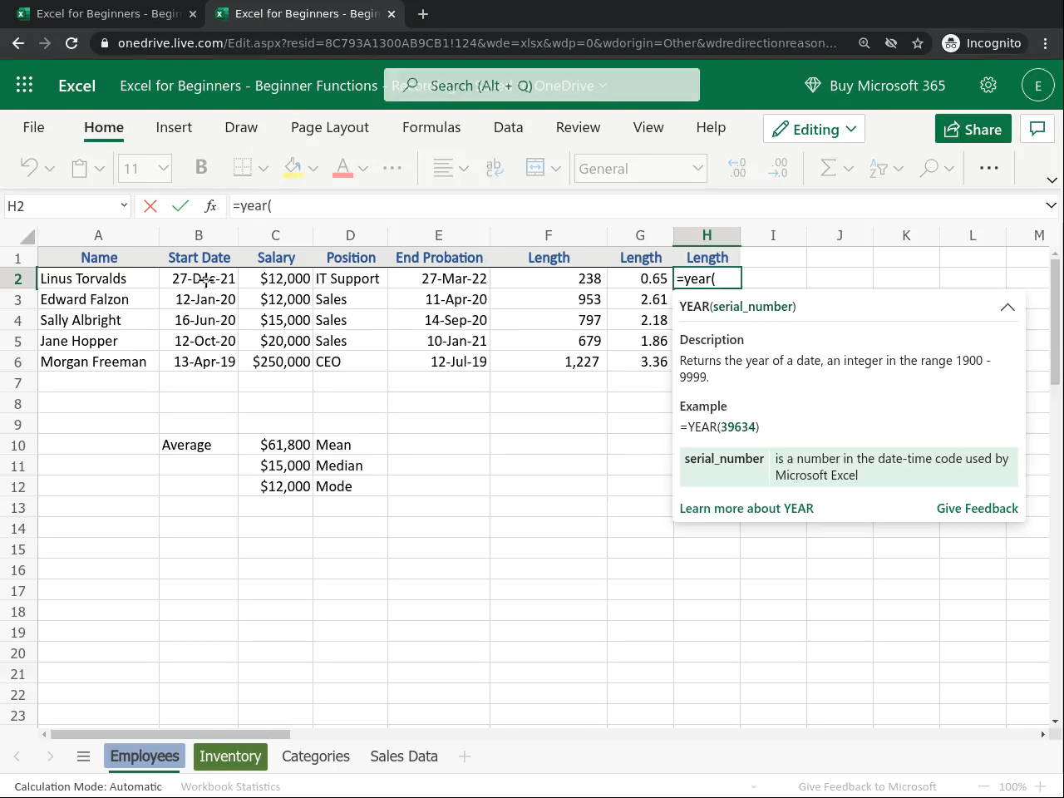Open the settings gear in the header
The image size is (1064, 798).
(x=988, y=86)
